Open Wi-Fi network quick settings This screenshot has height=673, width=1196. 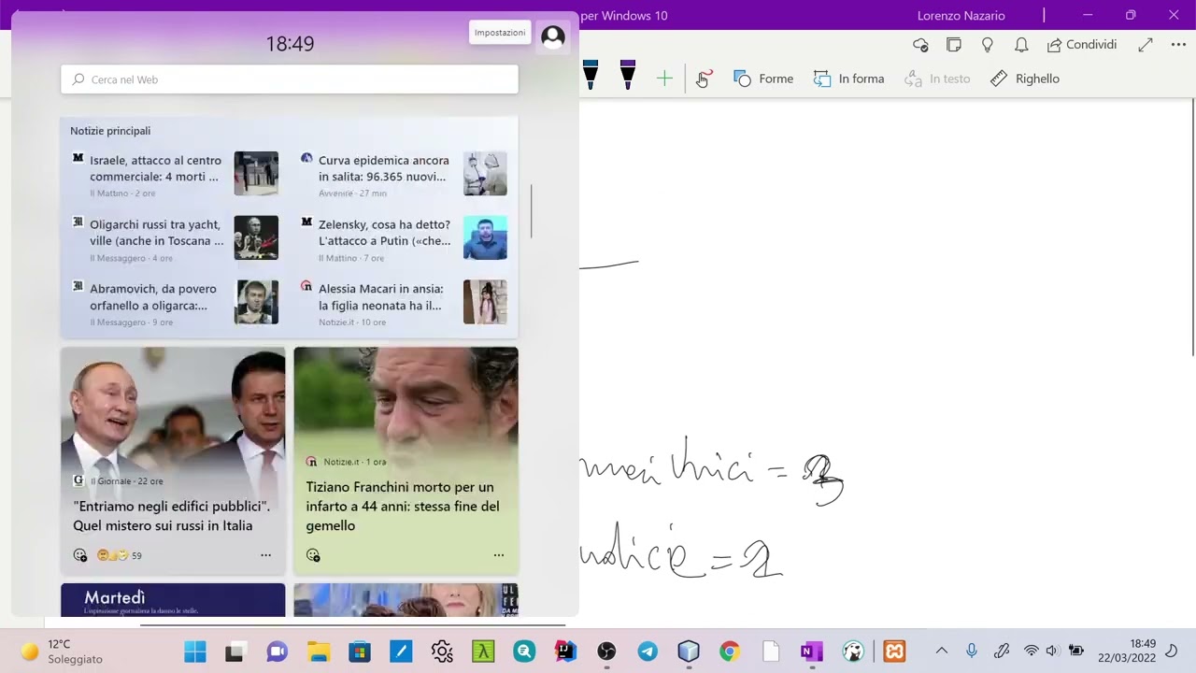pyautogui.click(x=1032, y=652)
